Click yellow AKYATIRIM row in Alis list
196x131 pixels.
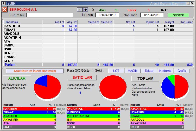click(30, 120)
